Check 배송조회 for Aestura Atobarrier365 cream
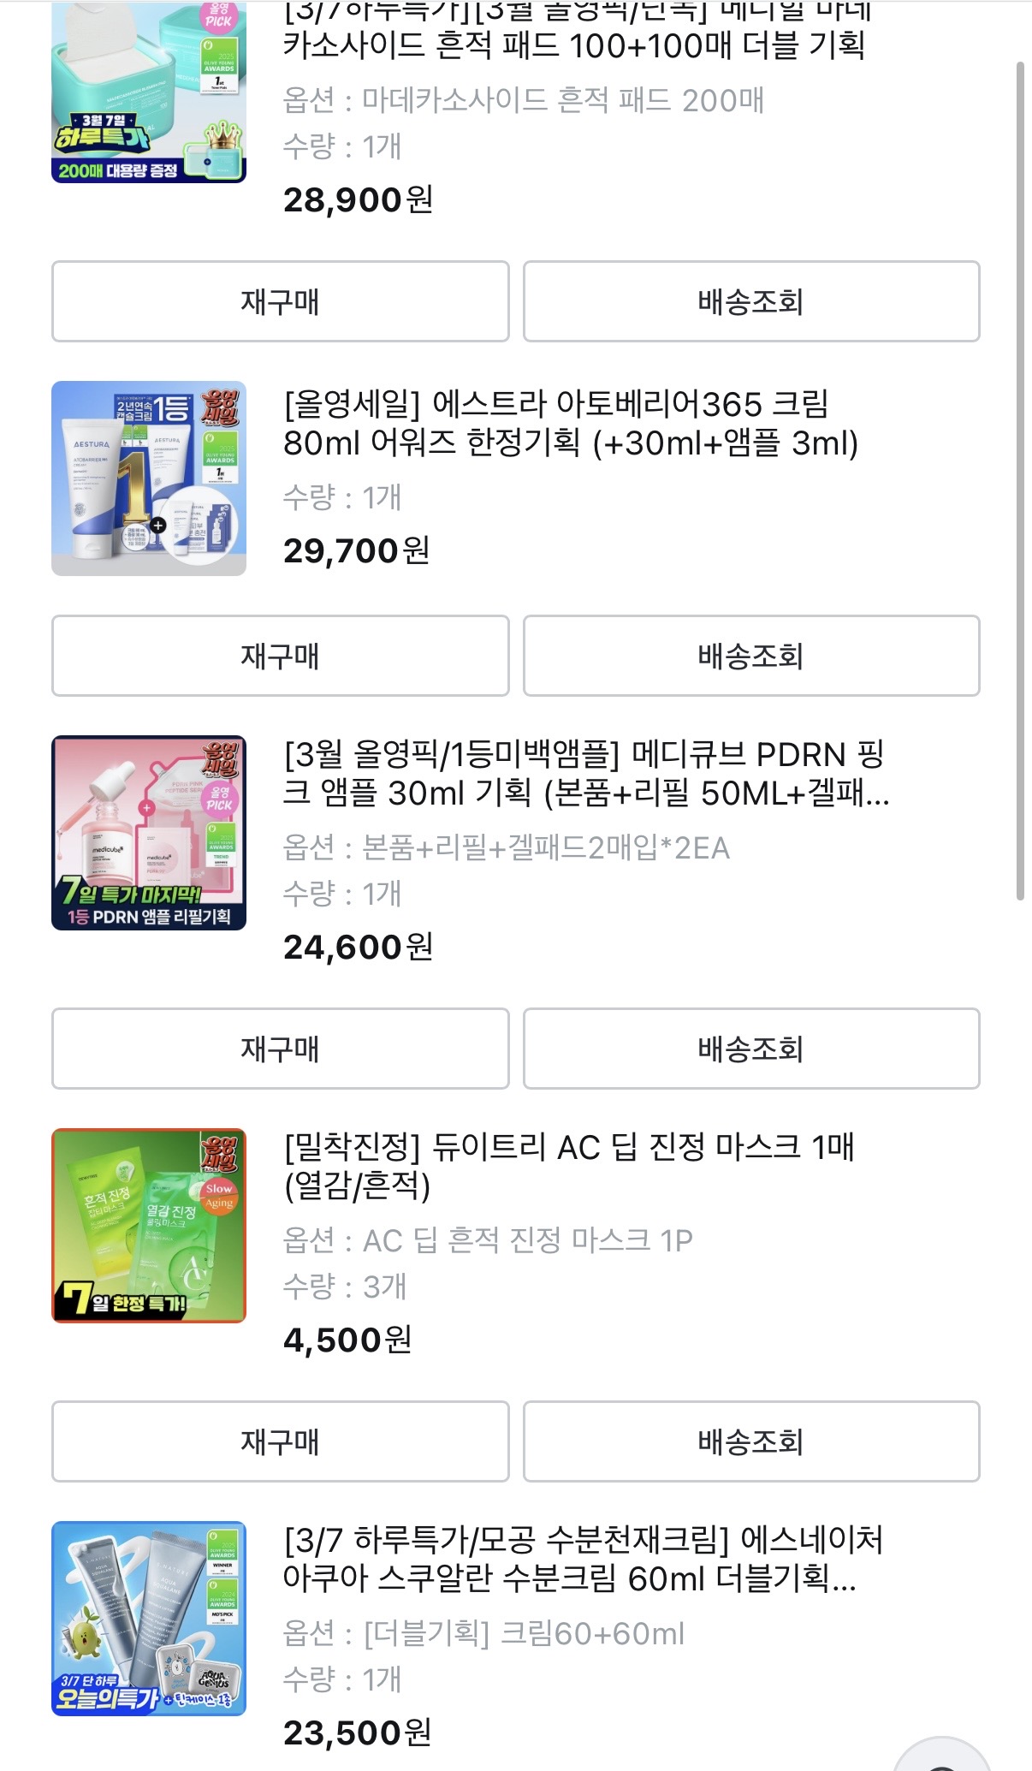The width and height of the screenshot is (1032, 1771). point(750,656)
